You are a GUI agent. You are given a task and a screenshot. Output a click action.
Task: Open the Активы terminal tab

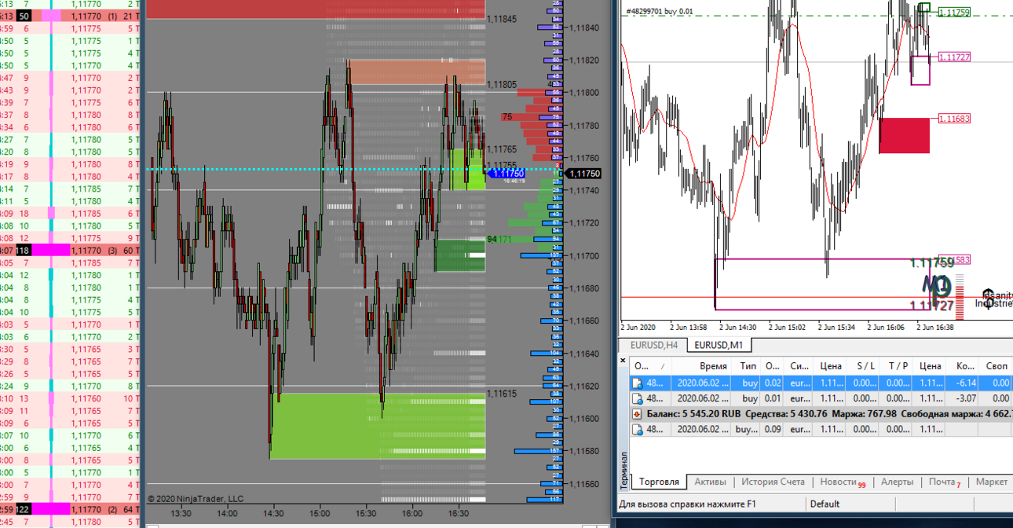(x=710, y=482)
